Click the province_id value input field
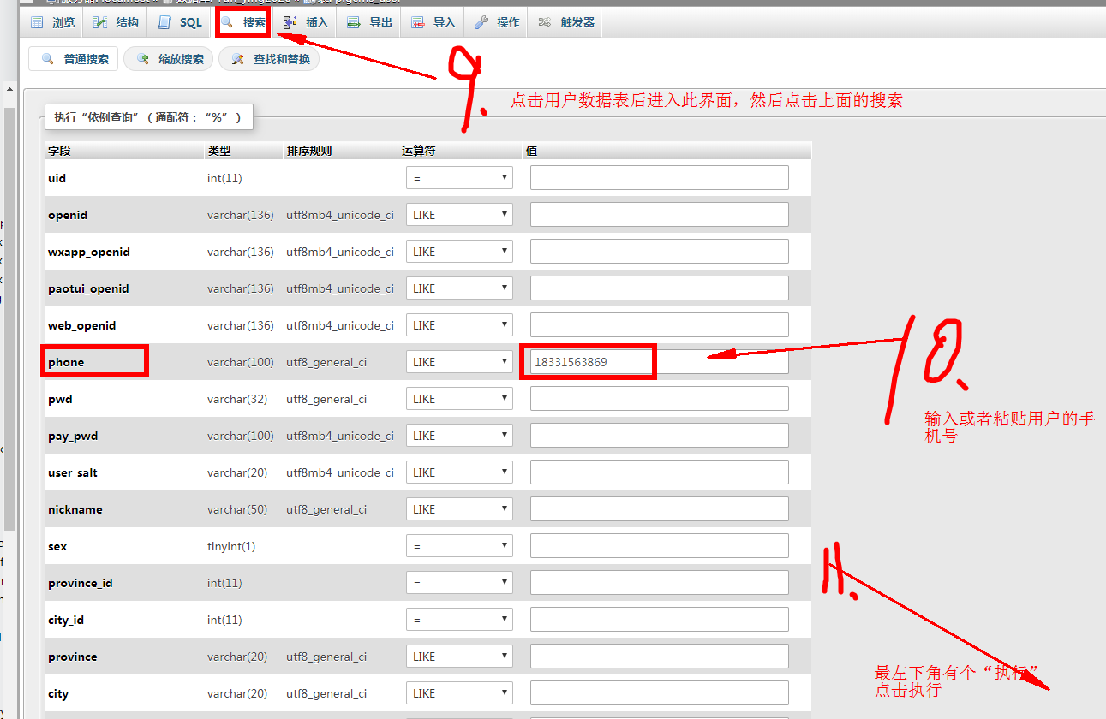 tap(660, 583)
